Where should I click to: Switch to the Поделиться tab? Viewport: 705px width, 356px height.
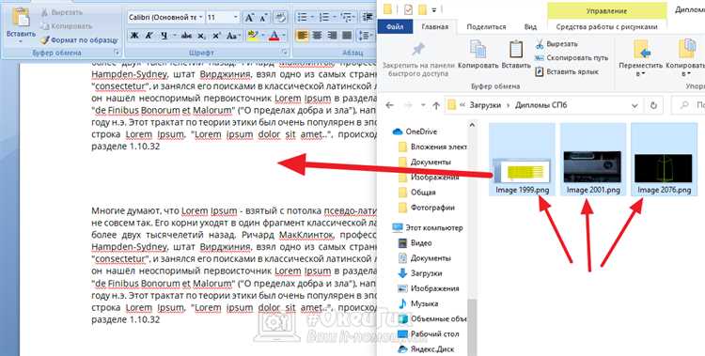[486, 26]
